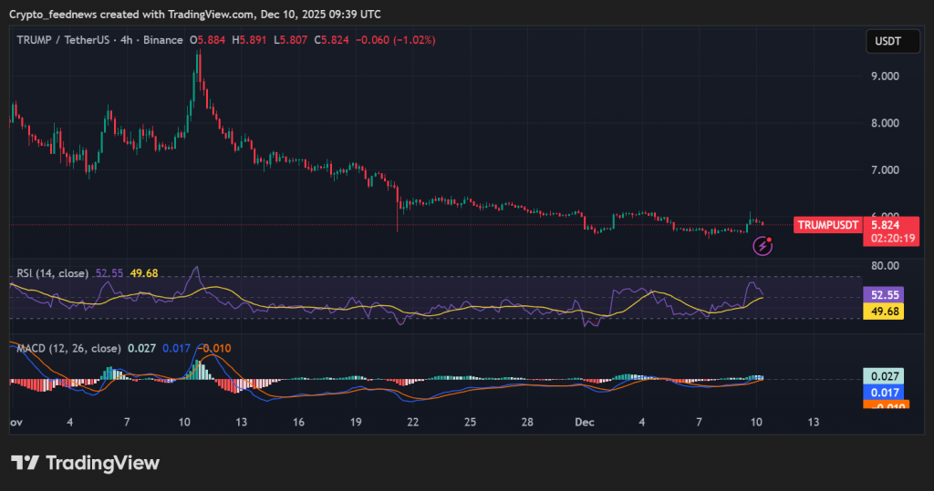Click the red TRUMPUSDT symbol label

826,224
